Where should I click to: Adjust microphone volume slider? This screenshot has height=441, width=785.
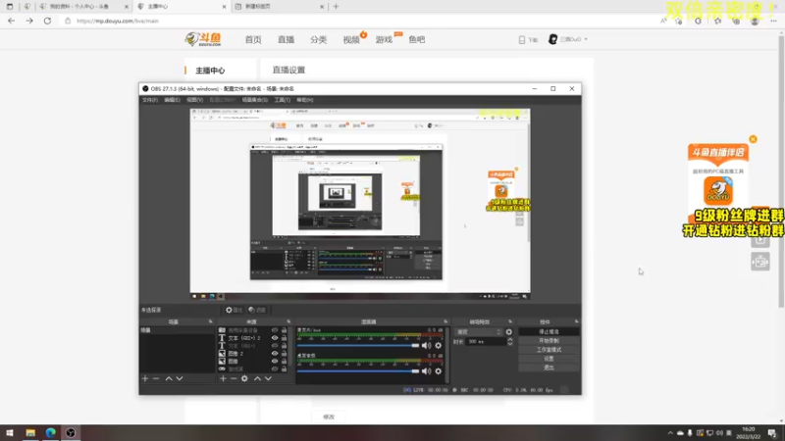[x=358, y=346]
